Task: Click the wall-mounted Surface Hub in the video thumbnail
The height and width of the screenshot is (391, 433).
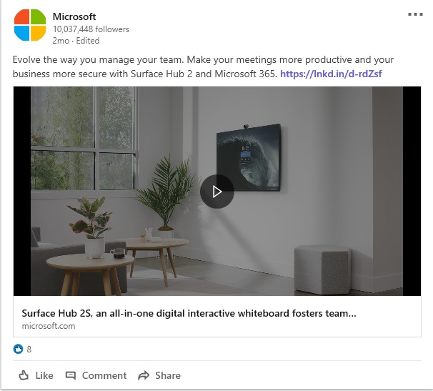Action: pos(248,158)
